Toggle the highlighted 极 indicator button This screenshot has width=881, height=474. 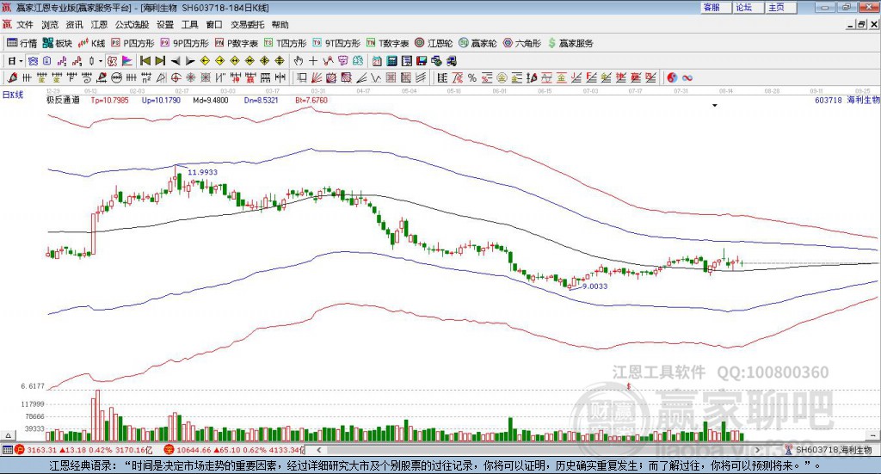coord(112,61)
